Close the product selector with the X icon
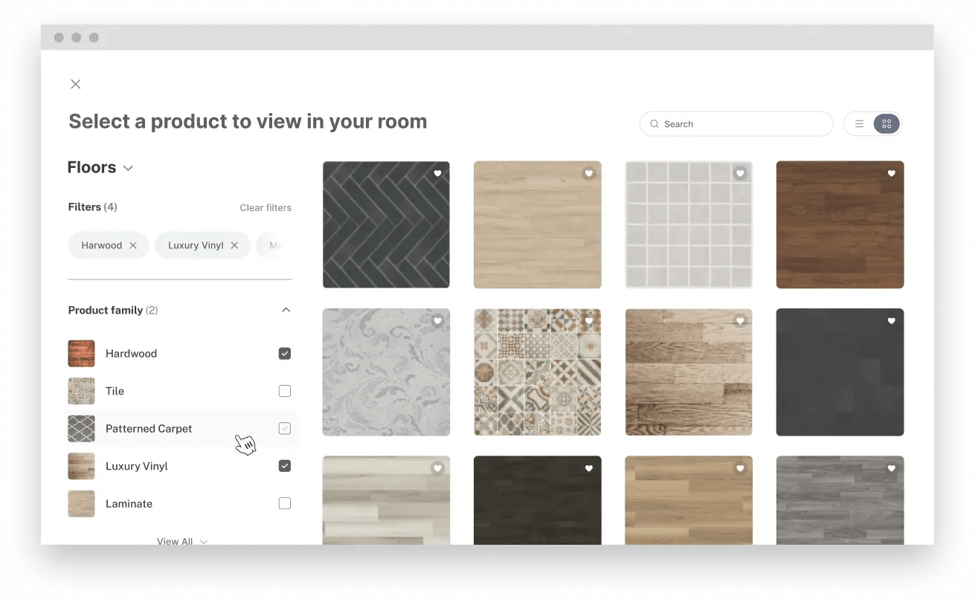 click(75, 84)
